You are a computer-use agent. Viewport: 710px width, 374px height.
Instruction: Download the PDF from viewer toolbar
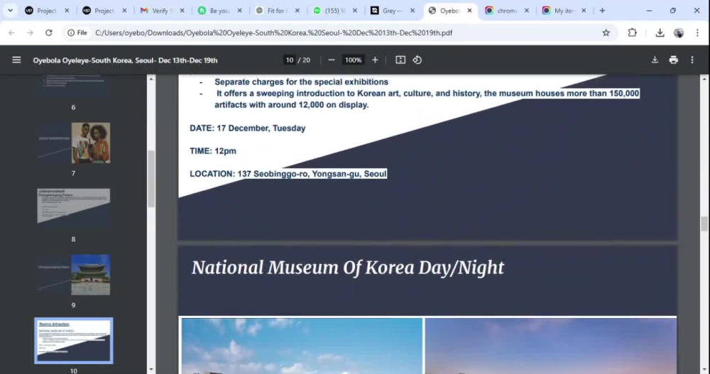[655, 60]
